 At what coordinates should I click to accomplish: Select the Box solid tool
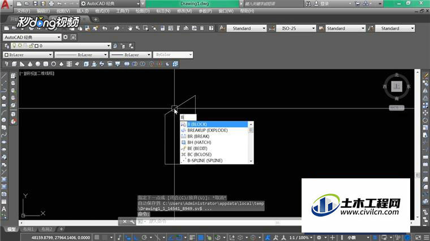pyautogui.click(x=14, y=64)
